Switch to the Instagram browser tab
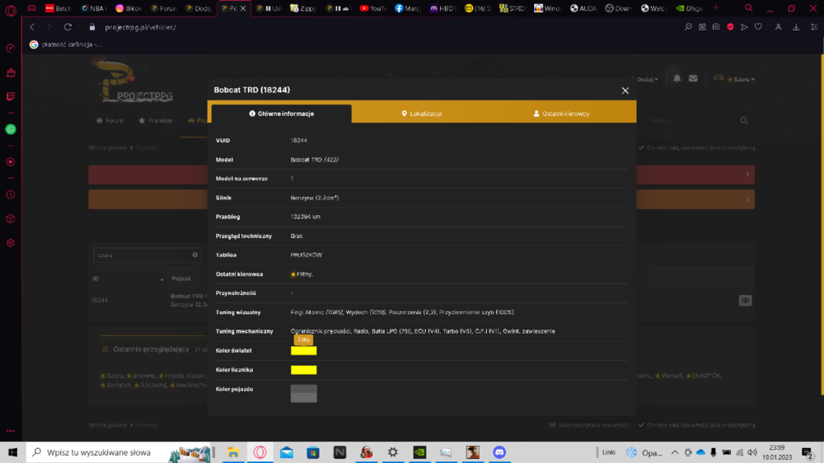The width and height of the screenshot is (824, 463). point(129,8)
